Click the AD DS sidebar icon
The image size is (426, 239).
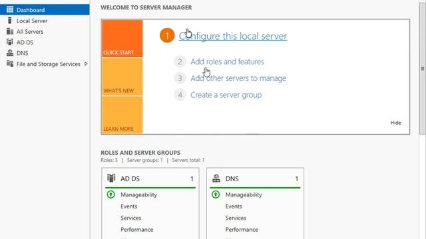click(x=10, y=42)
